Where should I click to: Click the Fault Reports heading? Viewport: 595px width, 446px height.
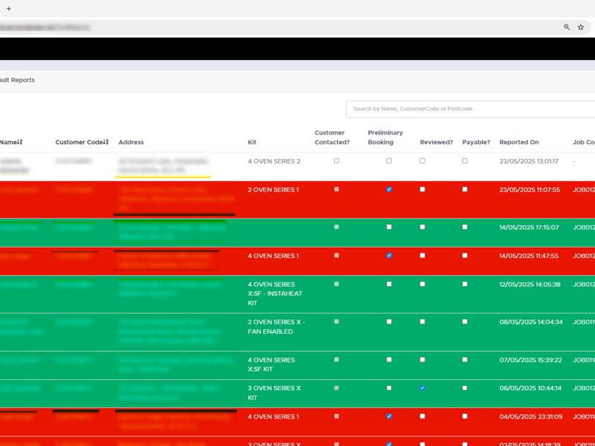[18, 80]
